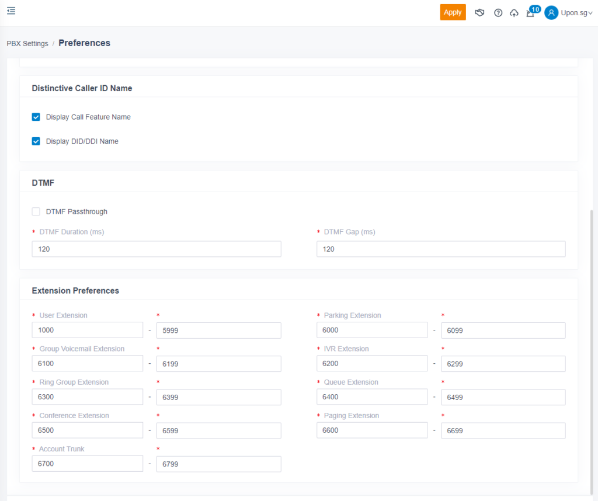Click the Apply button
Screen dimensions: 598x501
(x=453, y=12)
